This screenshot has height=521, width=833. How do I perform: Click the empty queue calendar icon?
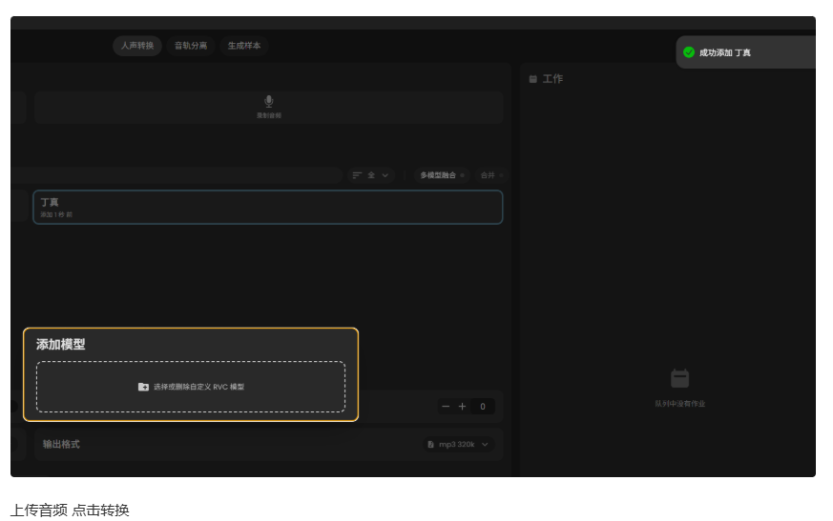680,378
